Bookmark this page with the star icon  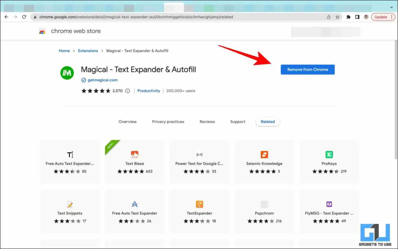337,17
